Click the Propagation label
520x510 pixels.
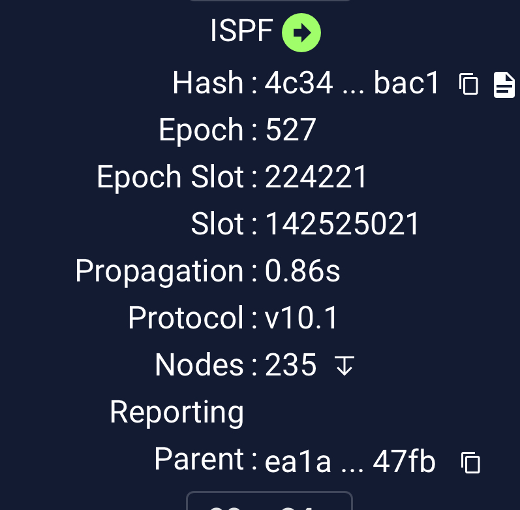click(159, 272)
